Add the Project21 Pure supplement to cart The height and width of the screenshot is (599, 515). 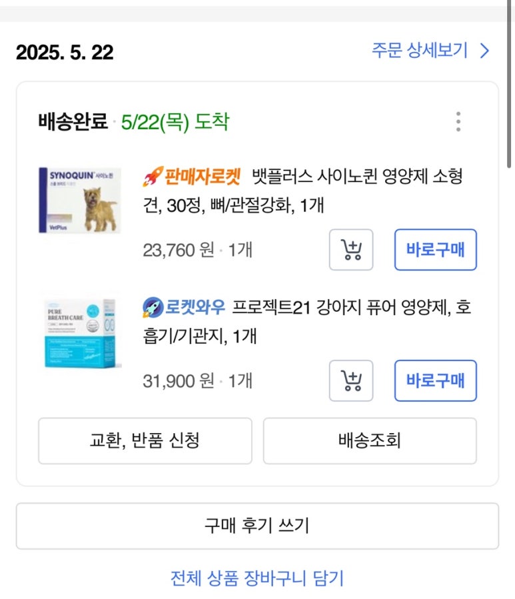351,380
